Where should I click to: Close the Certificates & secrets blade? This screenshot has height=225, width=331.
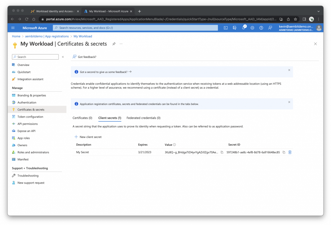click(x=315, y=44)
